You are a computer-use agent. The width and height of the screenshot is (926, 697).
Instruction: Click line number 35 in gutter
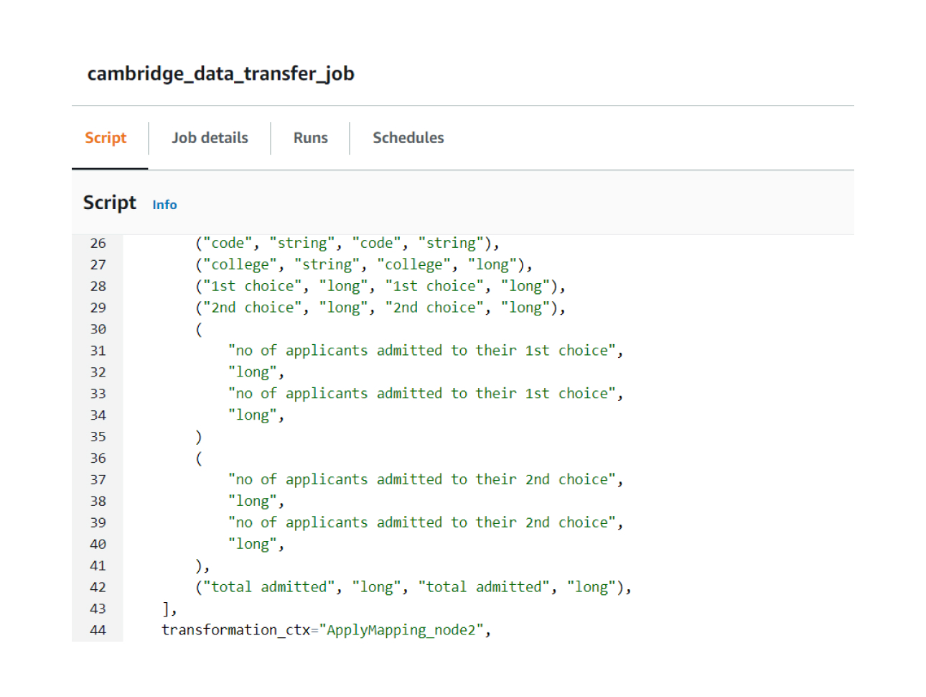98,438
